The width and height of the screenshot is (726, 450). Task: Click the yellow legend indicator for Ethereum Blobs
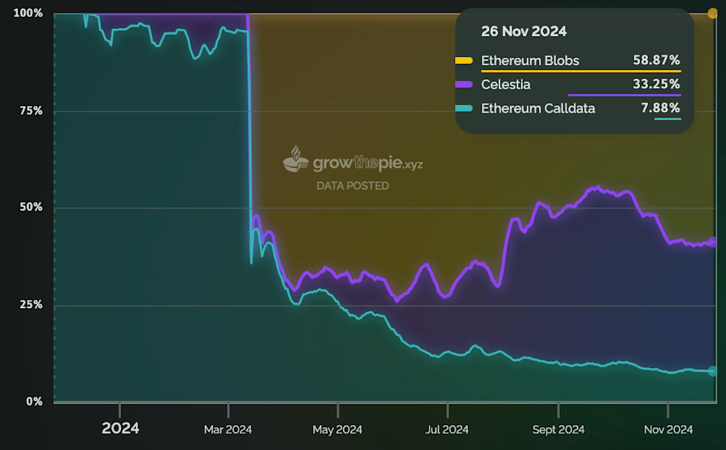[465, 60]
